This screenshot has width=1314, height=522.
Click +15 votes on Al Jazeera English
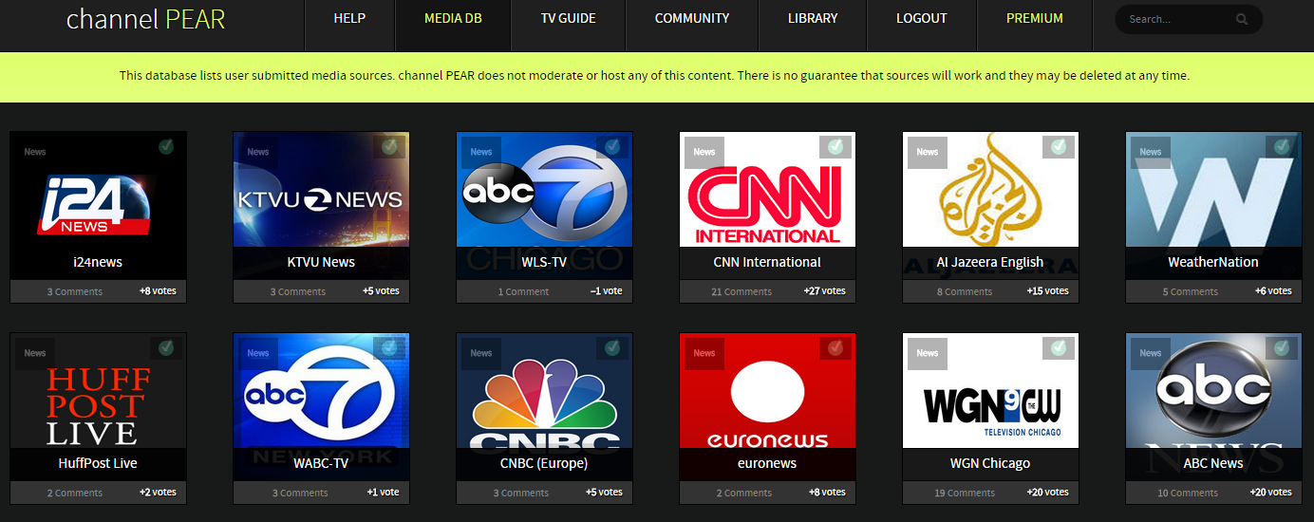pyautogui.click(x=1047, y=291)
